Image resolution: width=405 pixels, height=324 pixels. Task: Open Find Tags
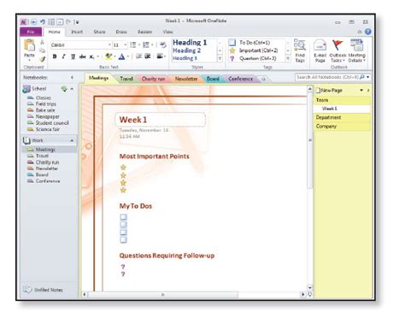[x=300, y=50]
